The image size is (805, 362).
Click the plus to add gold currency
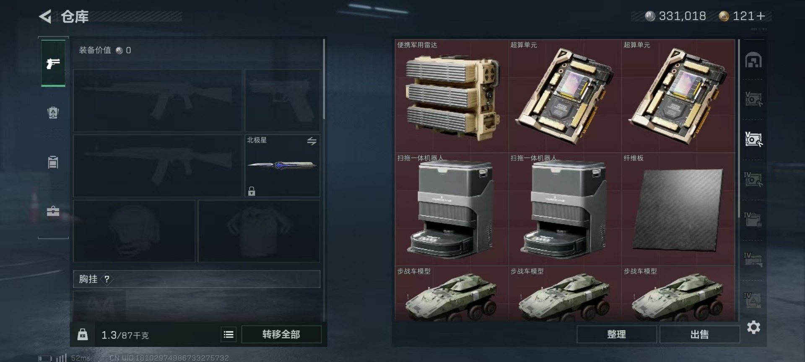click(x=761, y=16)
